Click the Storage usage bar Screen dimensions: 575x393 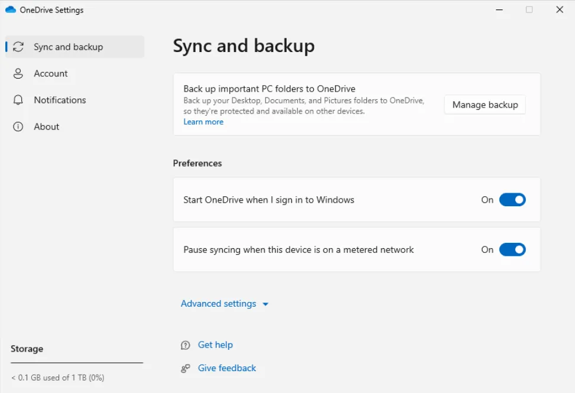[x=77, y=363]
